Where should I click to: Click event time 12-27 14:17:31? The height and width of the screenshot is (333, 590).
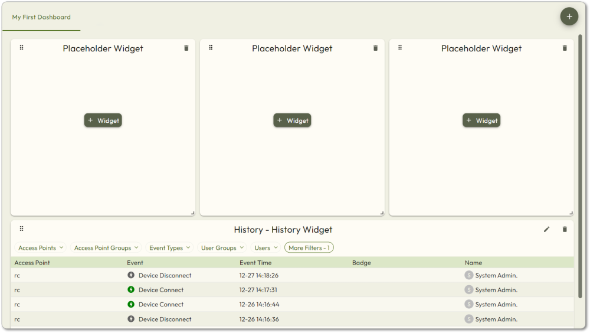click(258, 290)
